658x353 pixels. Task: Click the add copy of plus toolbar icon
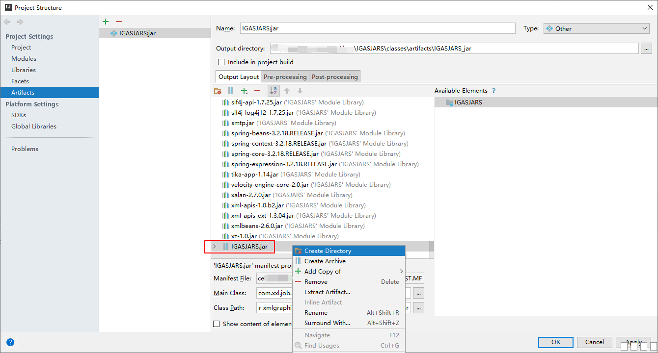tap(244, 91)
